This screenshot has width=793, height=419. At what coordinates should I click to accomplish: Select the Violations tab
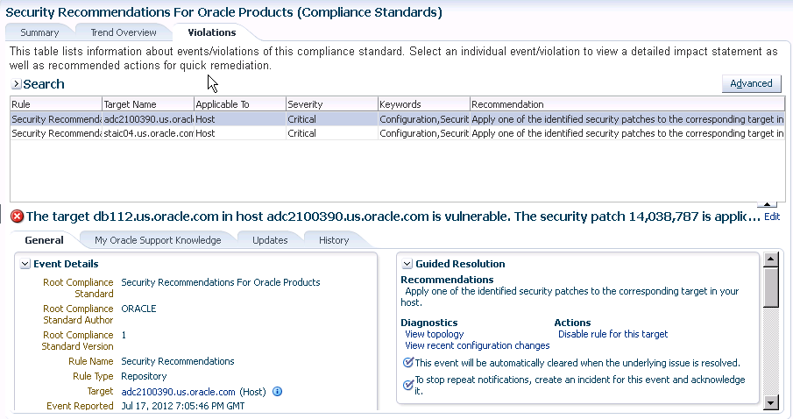pos(212,32)
